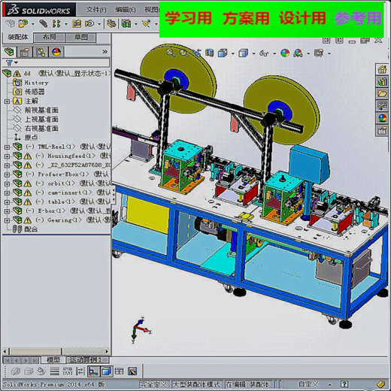Screen dimensions: 391x391
Task: Click the double chevron to show more manager tabs
Action: pyautogui.click(x=105, y=52)
